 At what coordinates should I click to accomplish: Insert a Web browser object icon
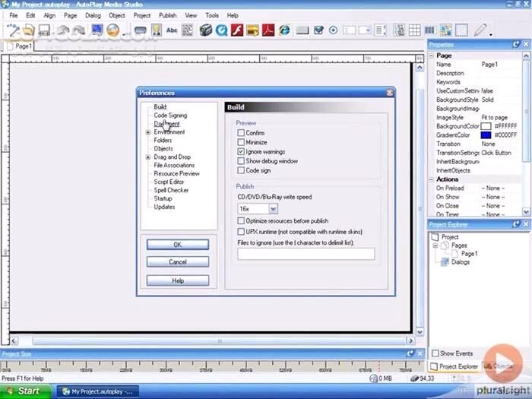(x=285, y=30)
